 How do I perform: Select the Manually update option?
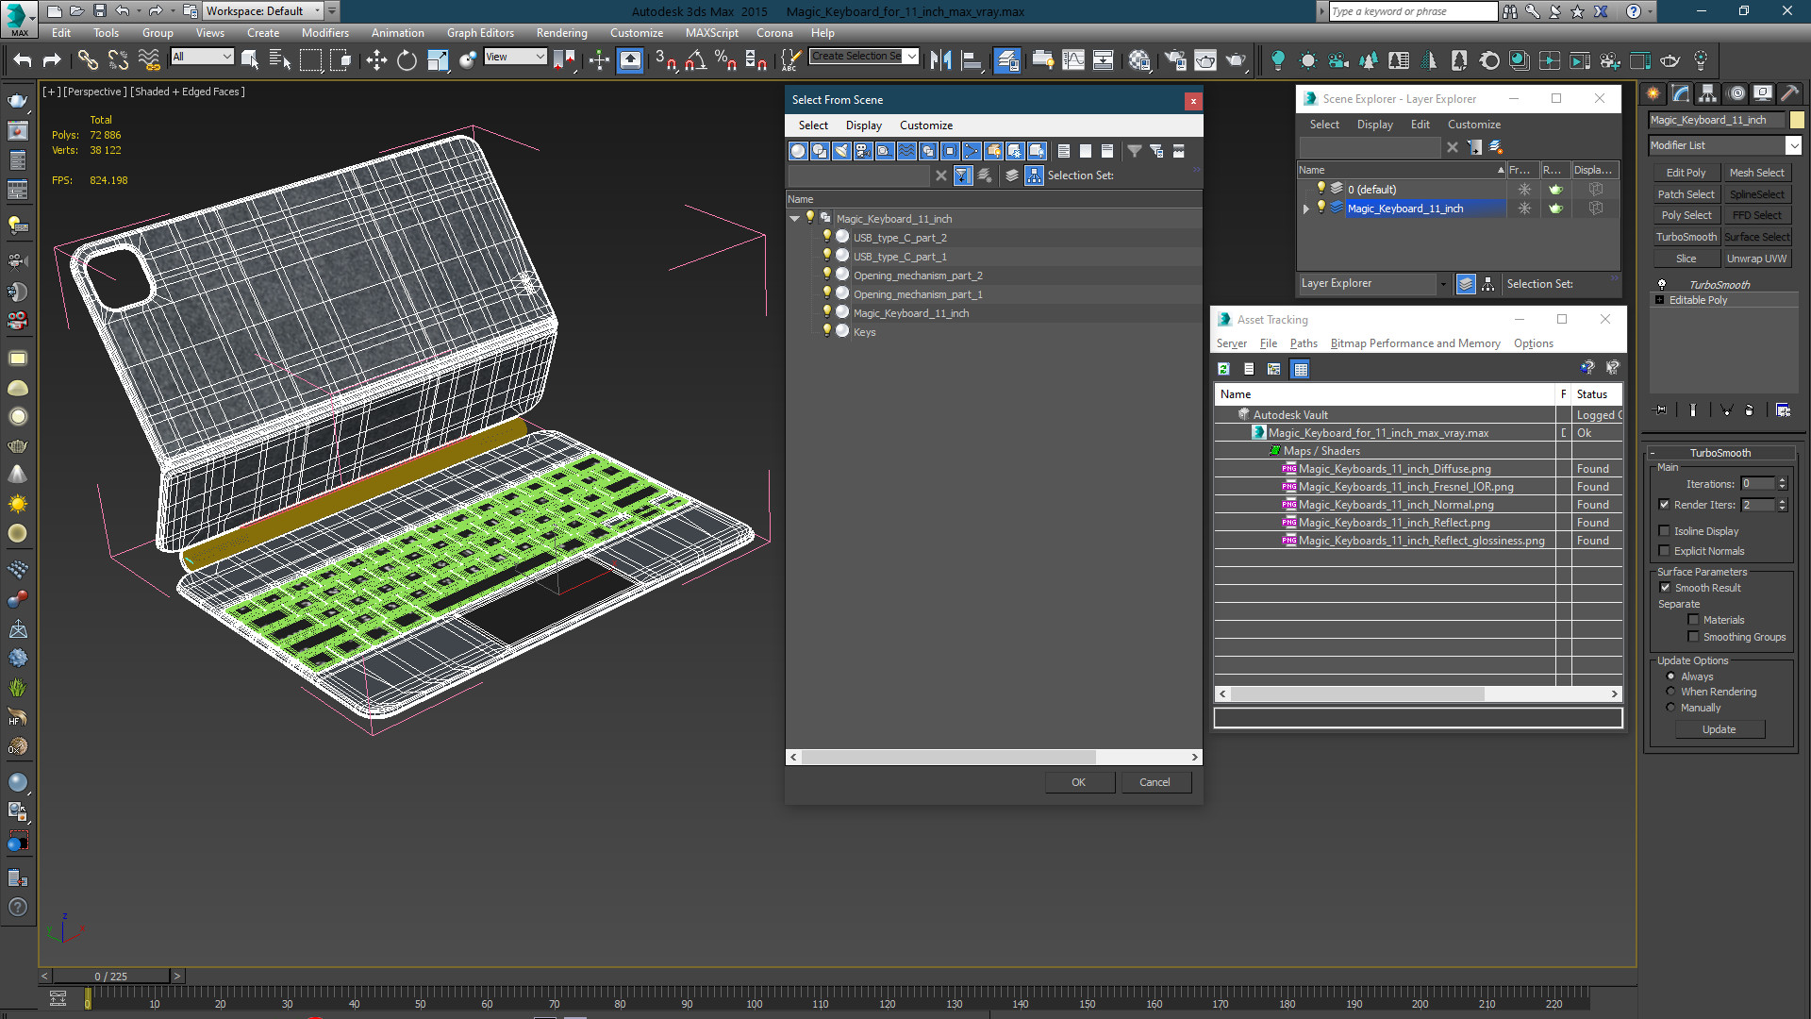tap(1671, 708)
